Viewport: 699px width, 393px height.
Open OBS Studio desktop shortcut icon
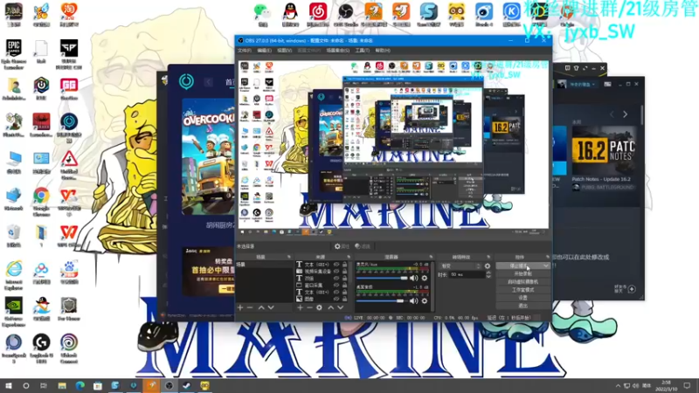(345, 15)
